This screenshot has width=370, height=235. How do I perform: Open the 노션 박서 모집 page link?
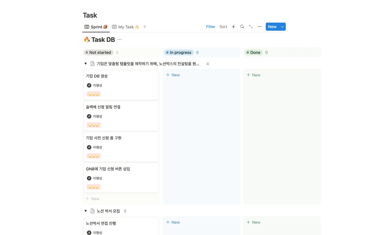(x=108, y=211)
